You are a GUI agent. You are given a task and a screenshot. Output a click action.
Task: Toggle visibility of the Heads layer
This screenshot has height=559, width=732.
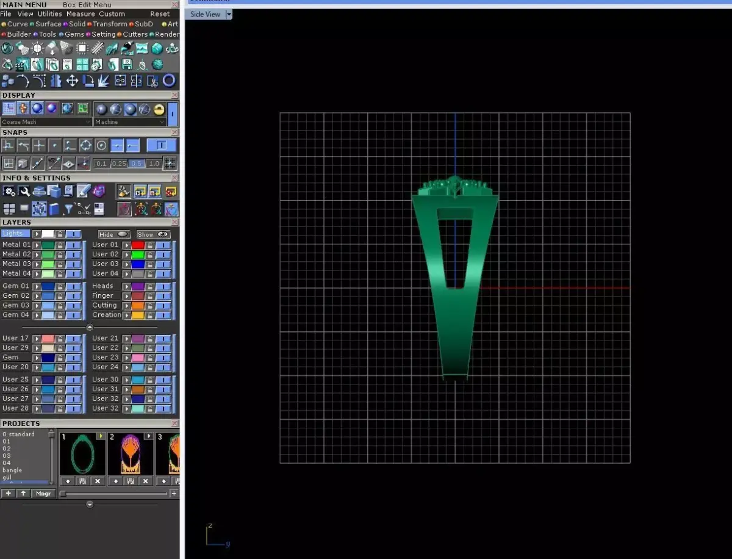pyautogui.click(x=163, y=286)
